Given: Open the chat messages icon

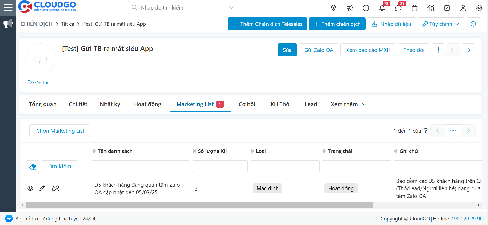Looking at the screenshot, I should (x=398, y=8).
